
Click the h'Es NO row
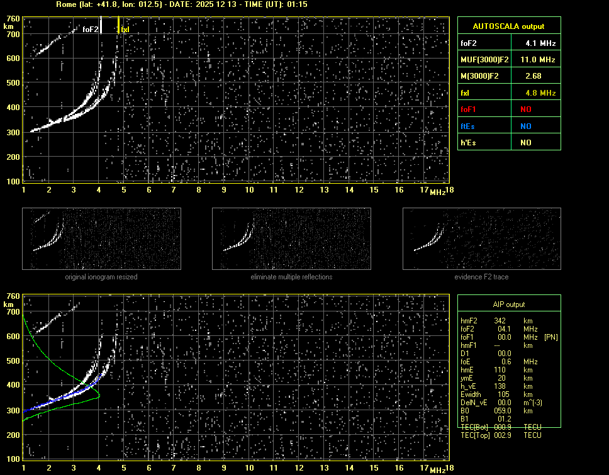[508, 143]
